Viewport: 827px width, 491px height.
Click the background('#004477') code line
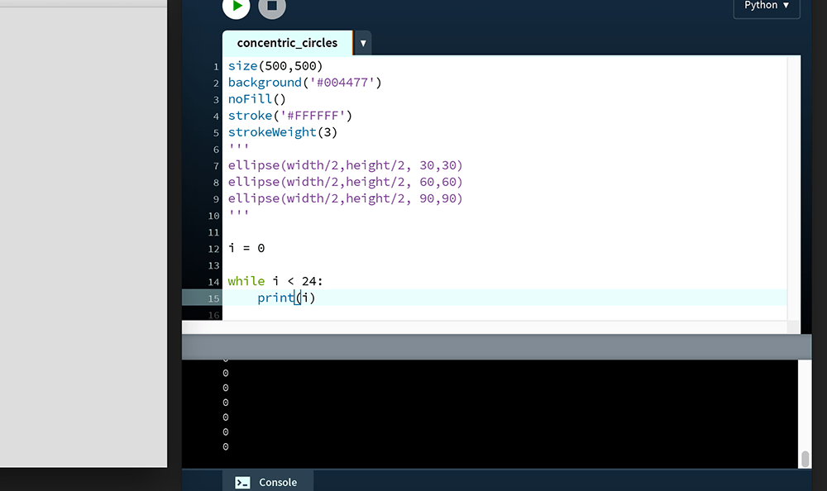tap(305, 83)
